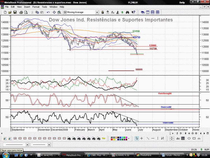Screen dimensions: 210x158
Task: Open the Forum - Microsoft taskbar window
Action: tap(172, 155)
